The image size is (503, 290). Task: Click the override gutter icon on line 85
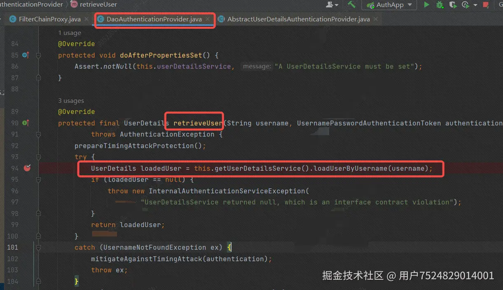[26, 55]
